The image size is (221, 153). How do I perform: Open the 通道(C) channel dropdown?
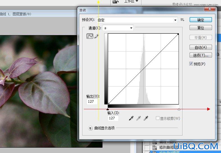[118, 28]
